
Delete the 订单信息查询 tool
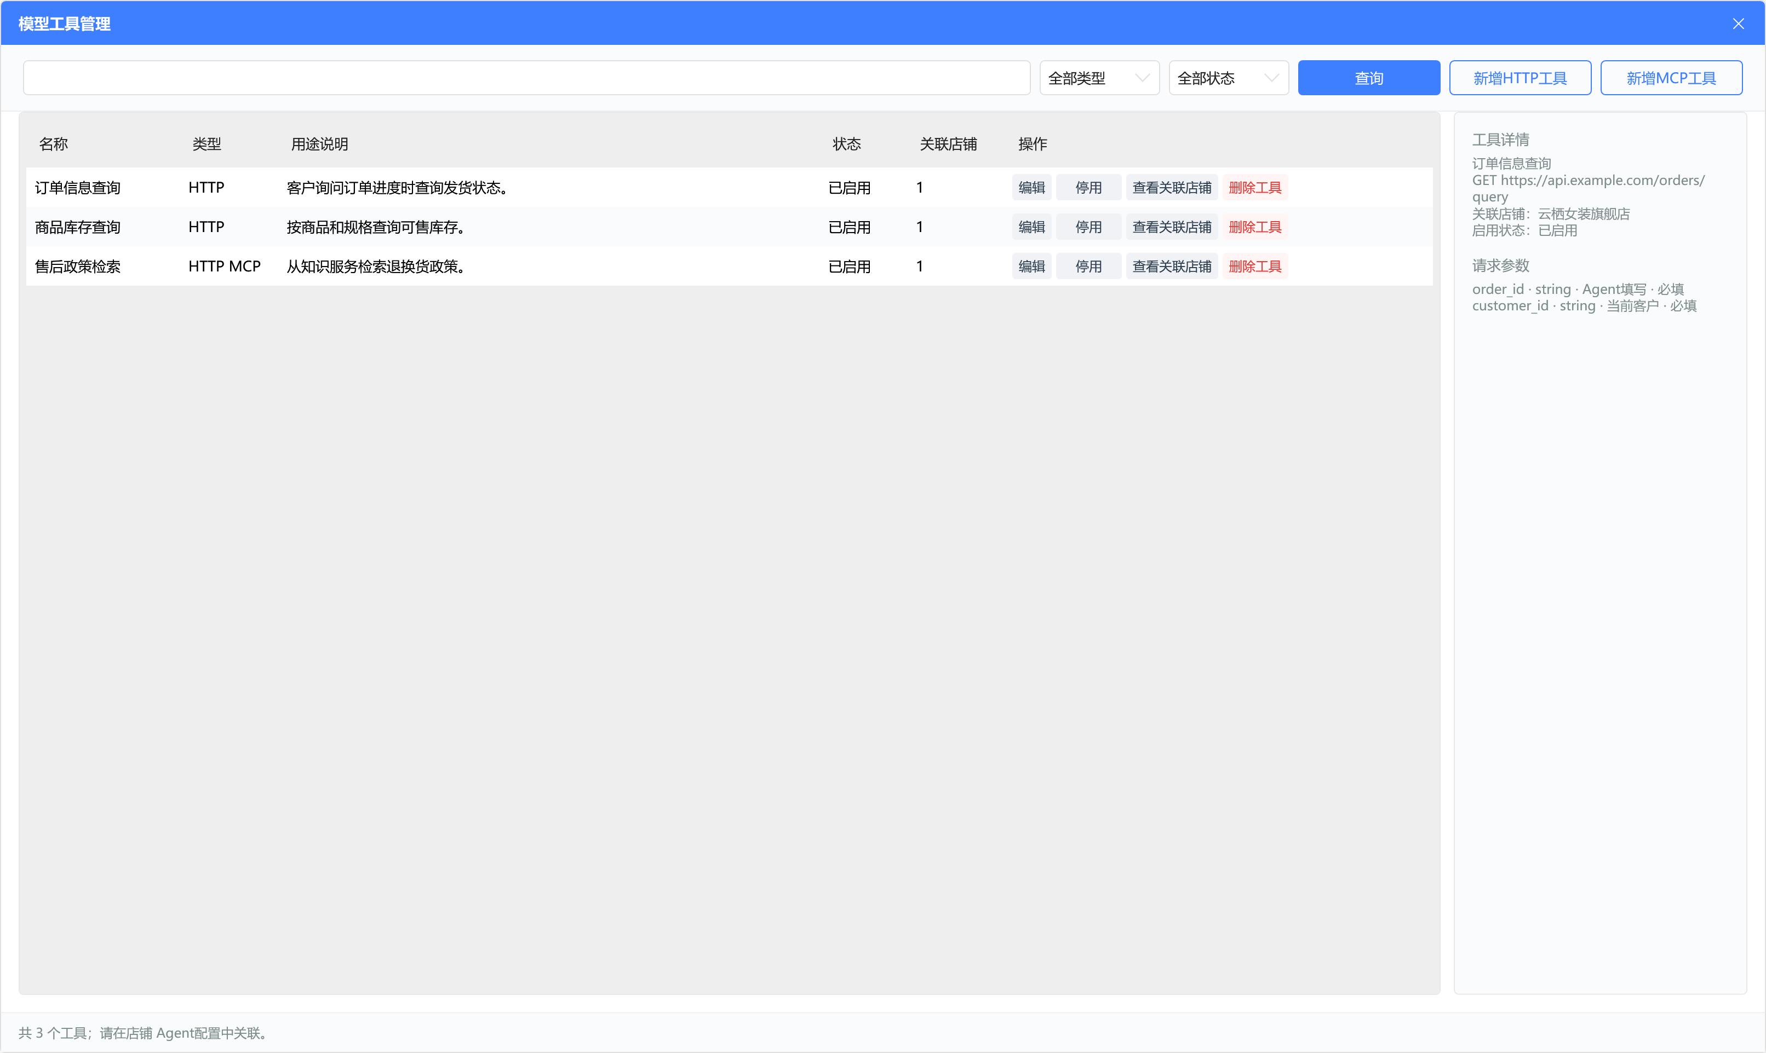click(1255, 187)
